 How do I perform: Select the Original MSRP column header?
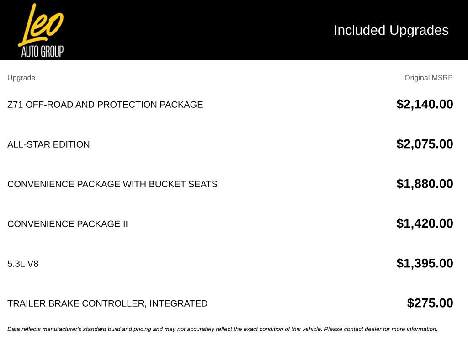pos(428,78)
